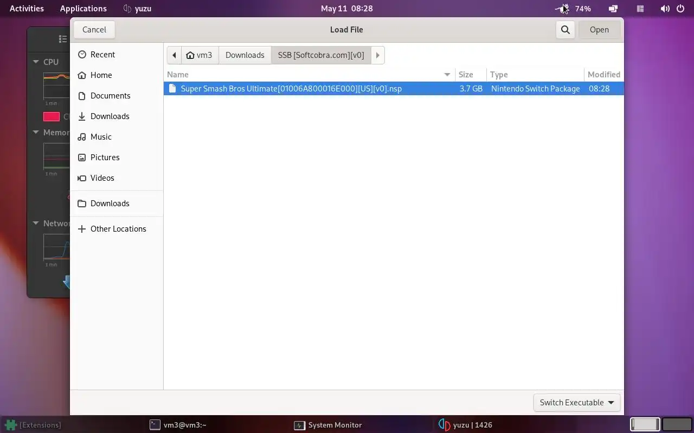Viewport: 694px width, 433px height.
Task: Click the Open button
Action: pyautogui.click(x=599, y=30)
